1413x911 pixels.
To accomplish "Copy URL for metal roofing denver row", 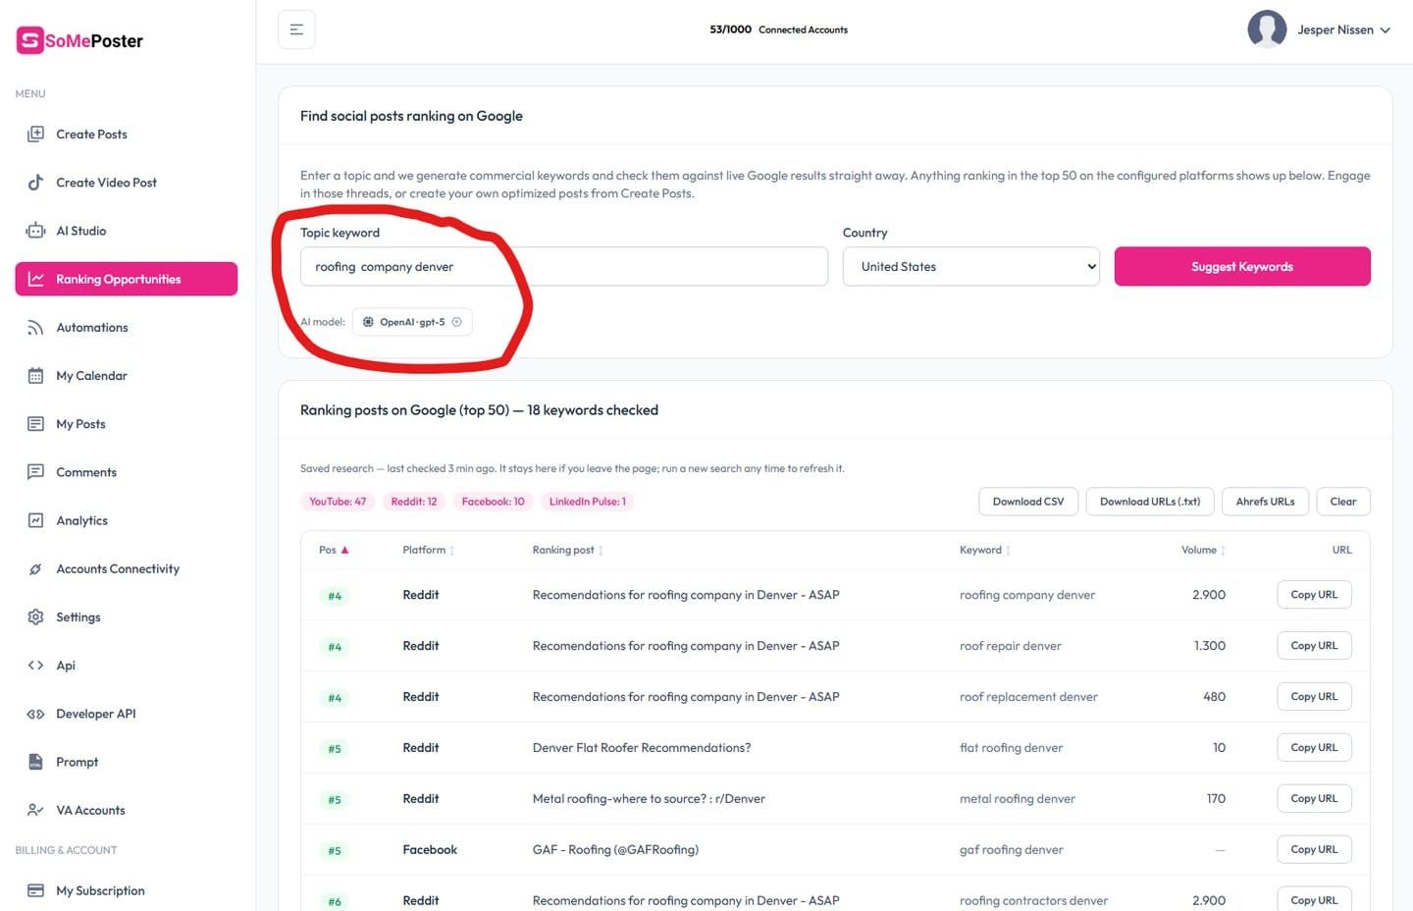I will [1314, 799].
